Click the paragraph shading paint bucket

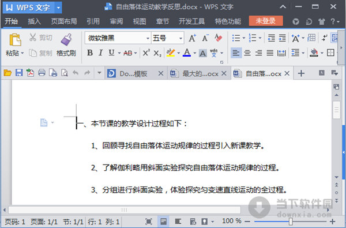click(314, 53)
